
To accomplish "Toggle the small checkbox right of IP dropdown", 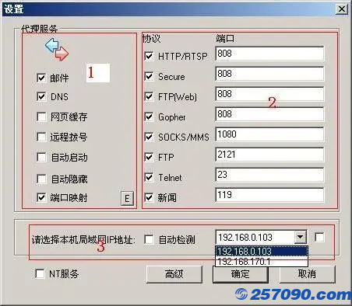I will click(x=319, y=237).
